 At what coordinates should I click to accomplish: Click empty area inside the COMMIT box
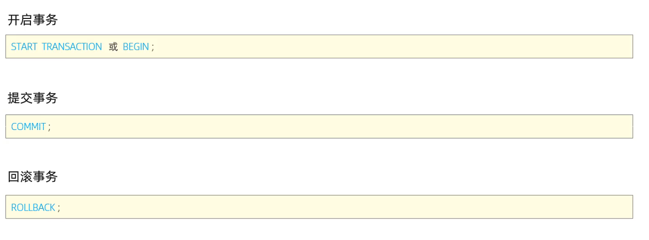coord(344,127)
